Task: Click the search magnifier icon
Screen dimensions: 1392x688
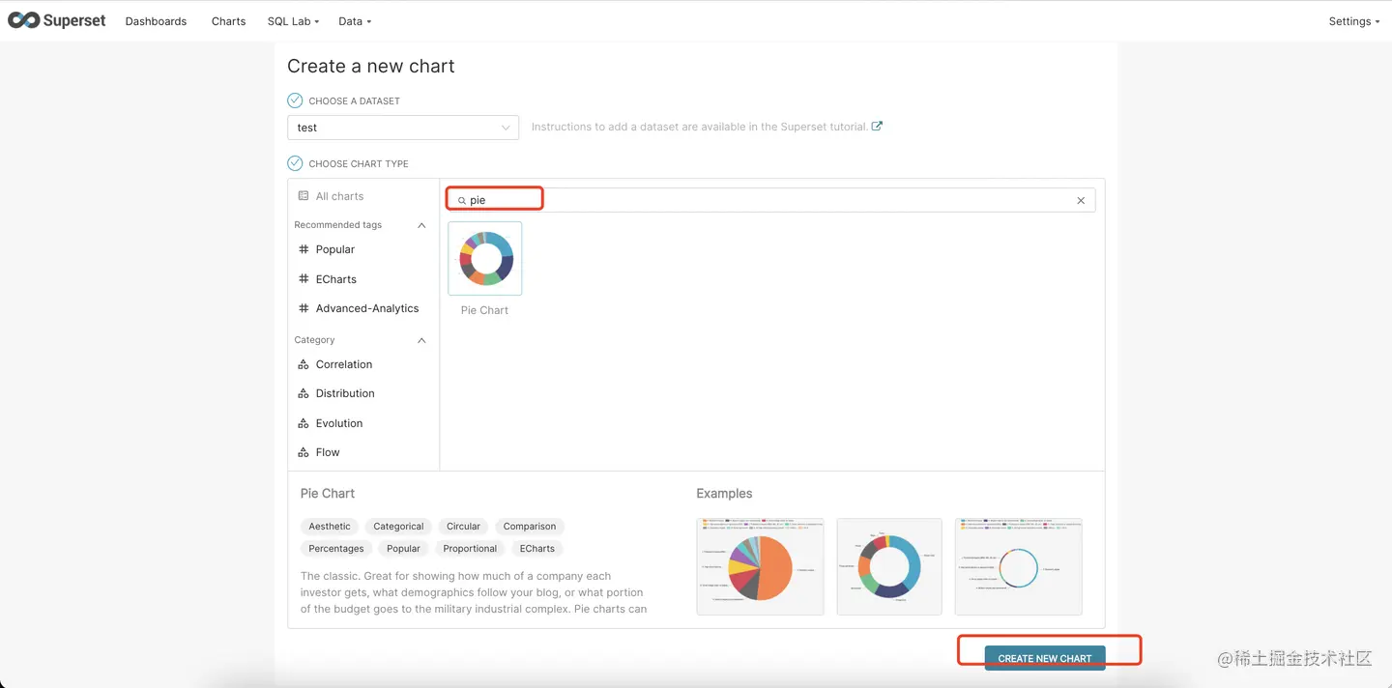Action: 461,201
